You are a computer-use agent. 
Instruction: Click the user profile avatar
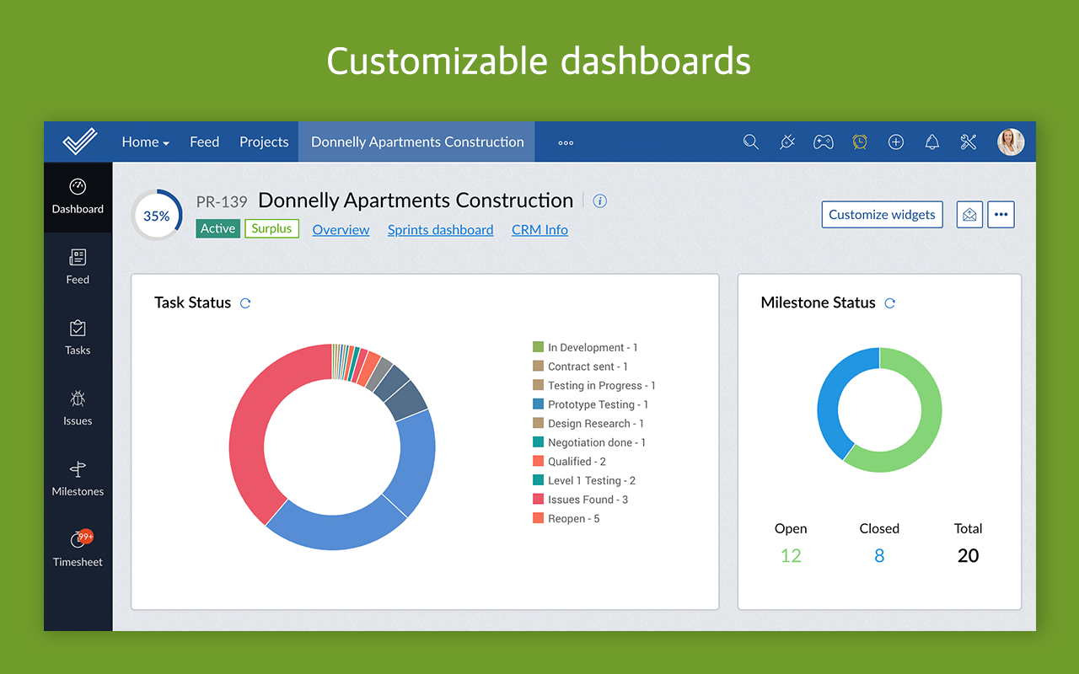pos(1010,142)
